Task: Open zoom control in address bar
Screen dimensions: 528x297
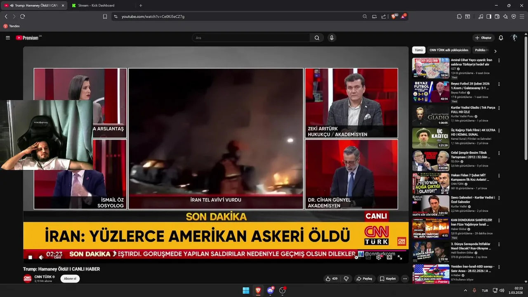Action: [365, 16]
